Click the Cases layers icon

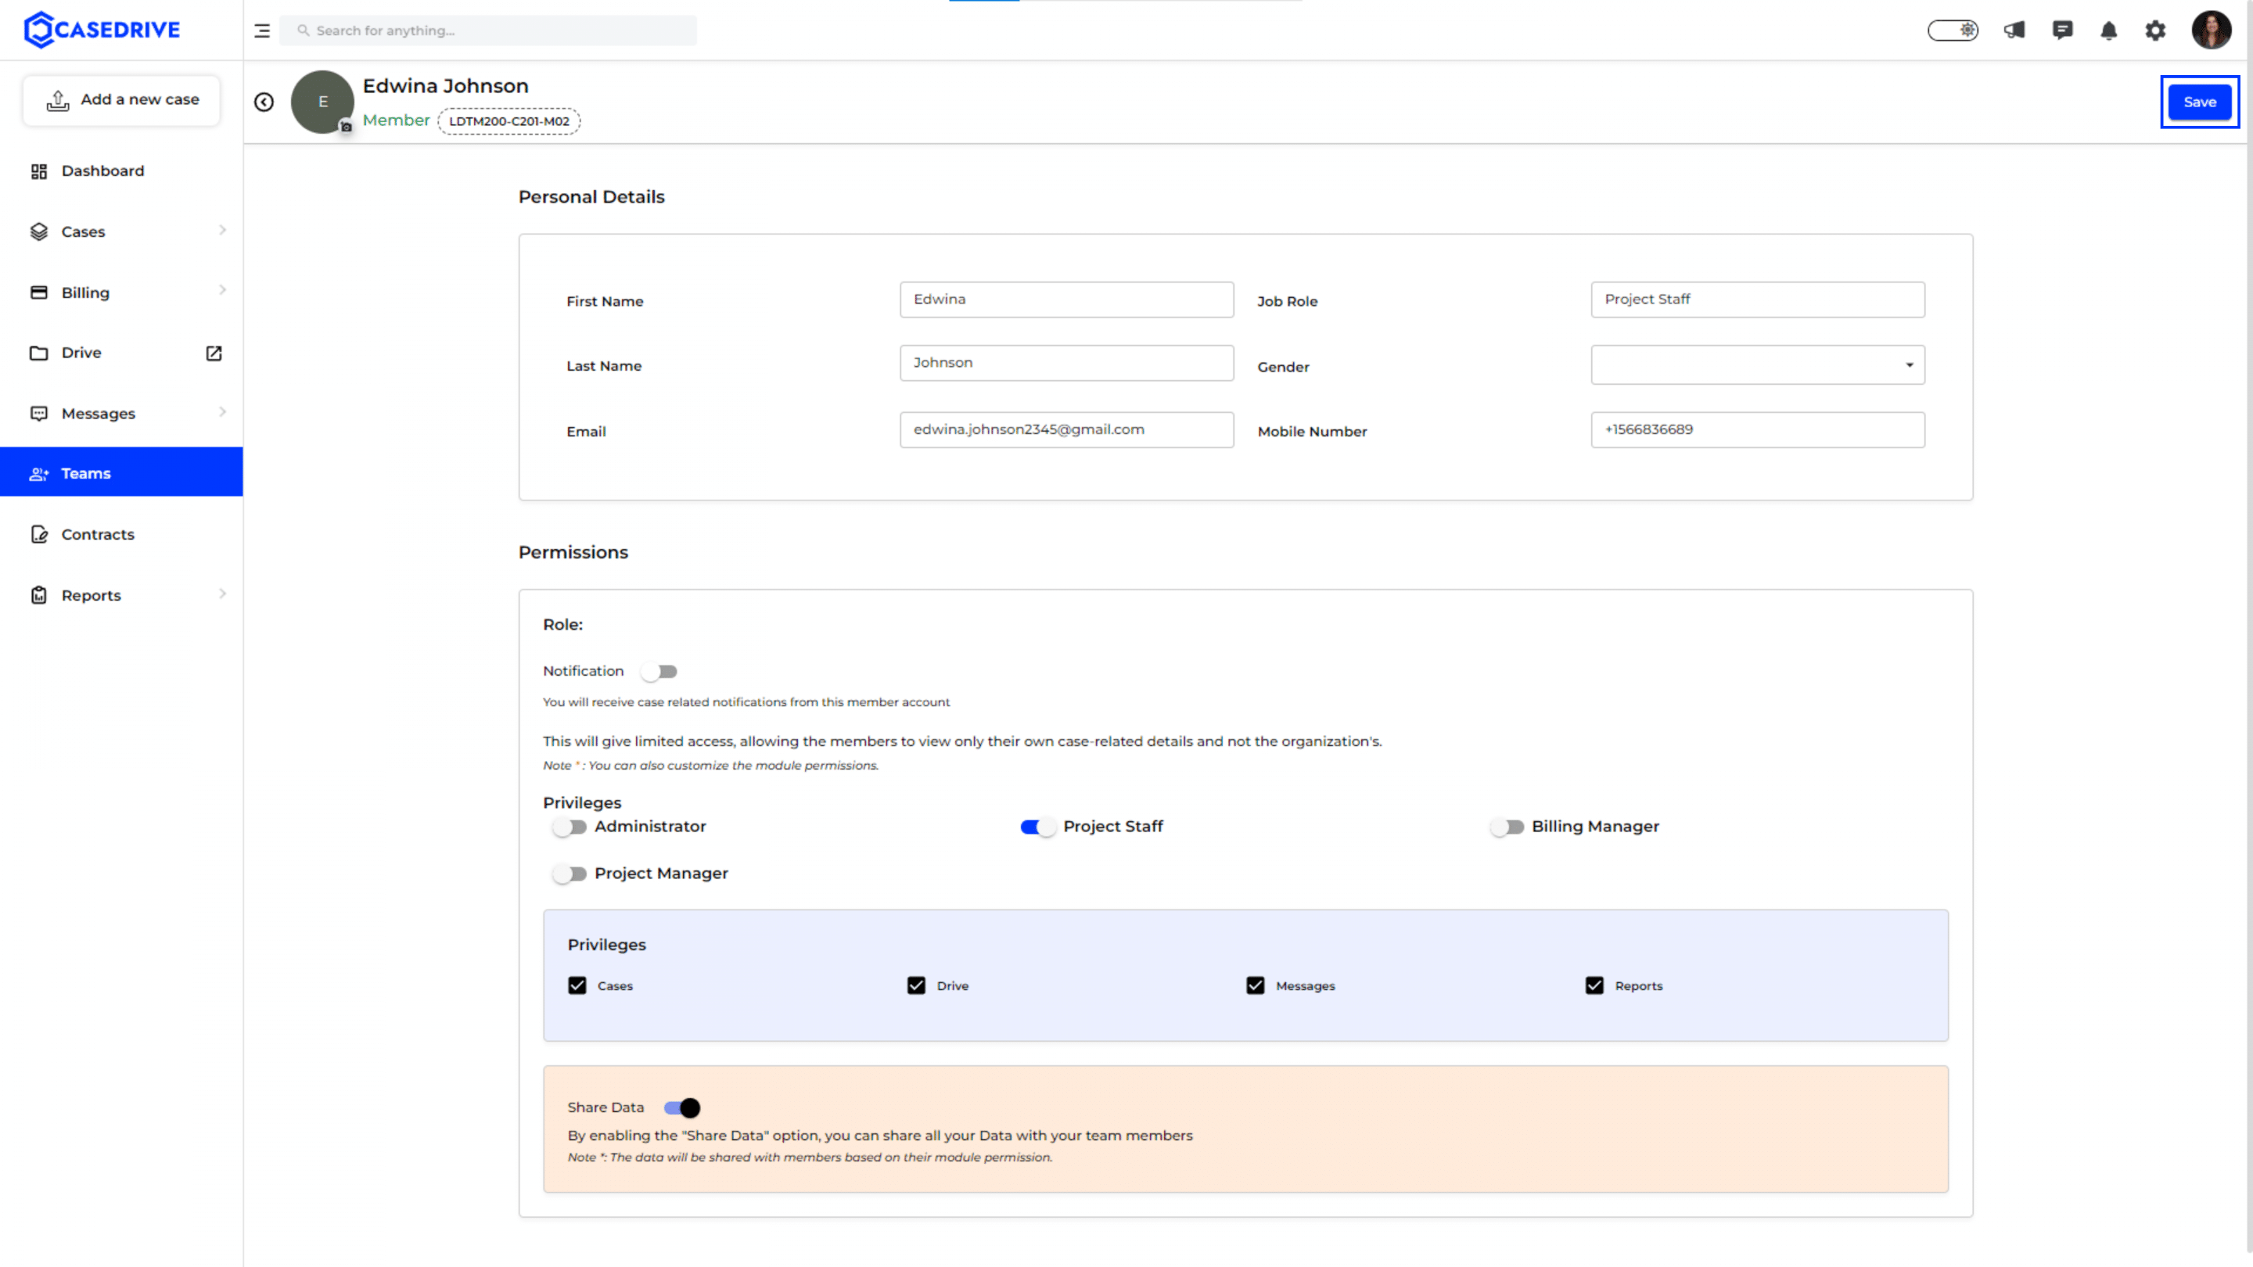tap(38, 232)
